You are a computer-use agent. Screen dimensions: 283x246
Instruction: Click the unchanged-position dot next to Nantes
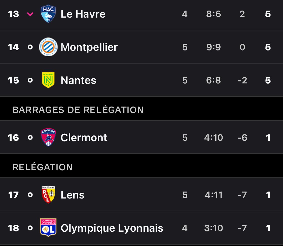(x=30, y=80)
